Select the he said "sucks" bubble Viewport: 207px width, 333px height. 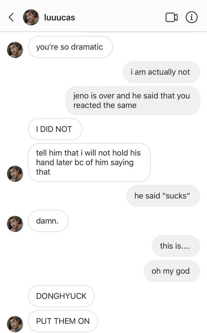(x=163, y=196)
